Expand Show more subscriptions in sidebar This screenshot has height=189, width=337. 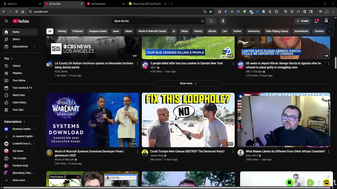pyautogui.click(x=20, y=180)
